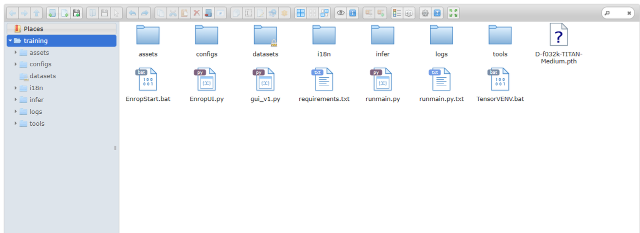Clear search with the X button
Viewport: 640px width, 233px height.
pos(628,13)
